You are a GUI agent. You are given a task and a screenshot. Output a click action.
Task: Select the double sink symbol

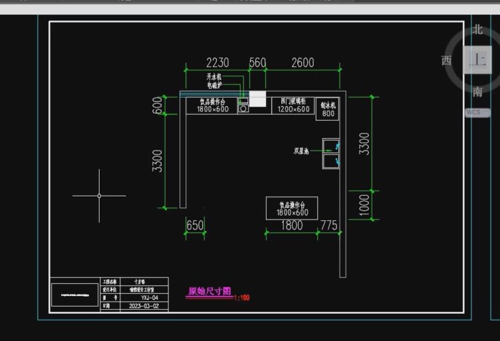(331, 154)
